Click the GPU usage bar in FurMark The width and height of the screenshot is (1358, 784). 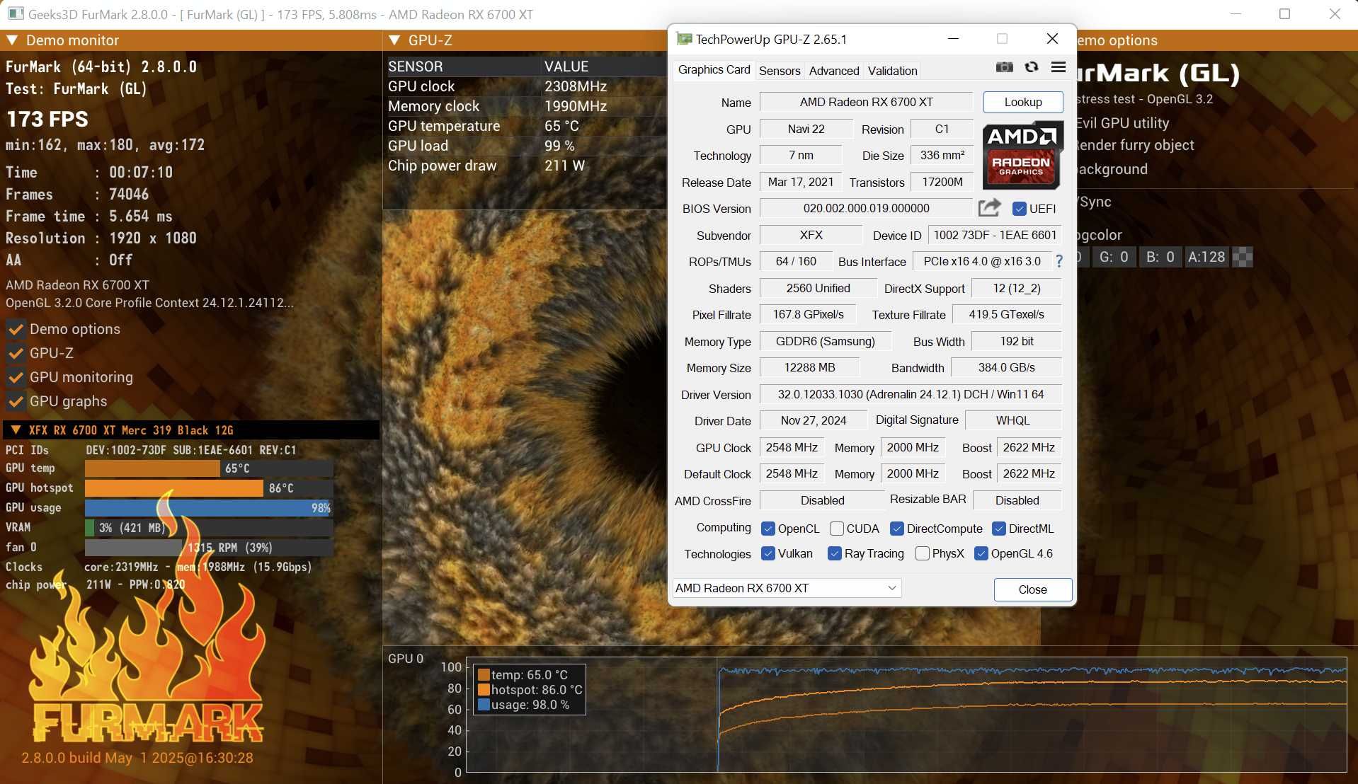point(209,508)
